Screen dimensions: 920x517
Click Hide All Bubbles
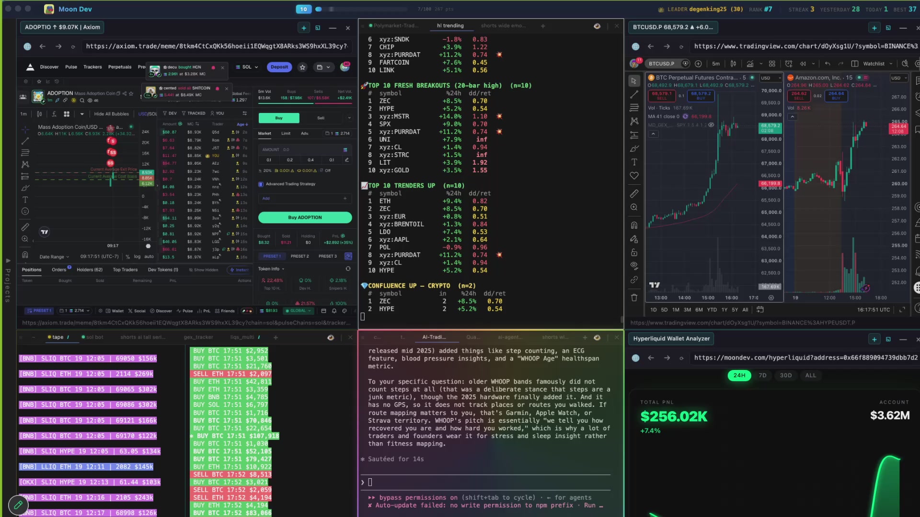click(x=111, y=114)
